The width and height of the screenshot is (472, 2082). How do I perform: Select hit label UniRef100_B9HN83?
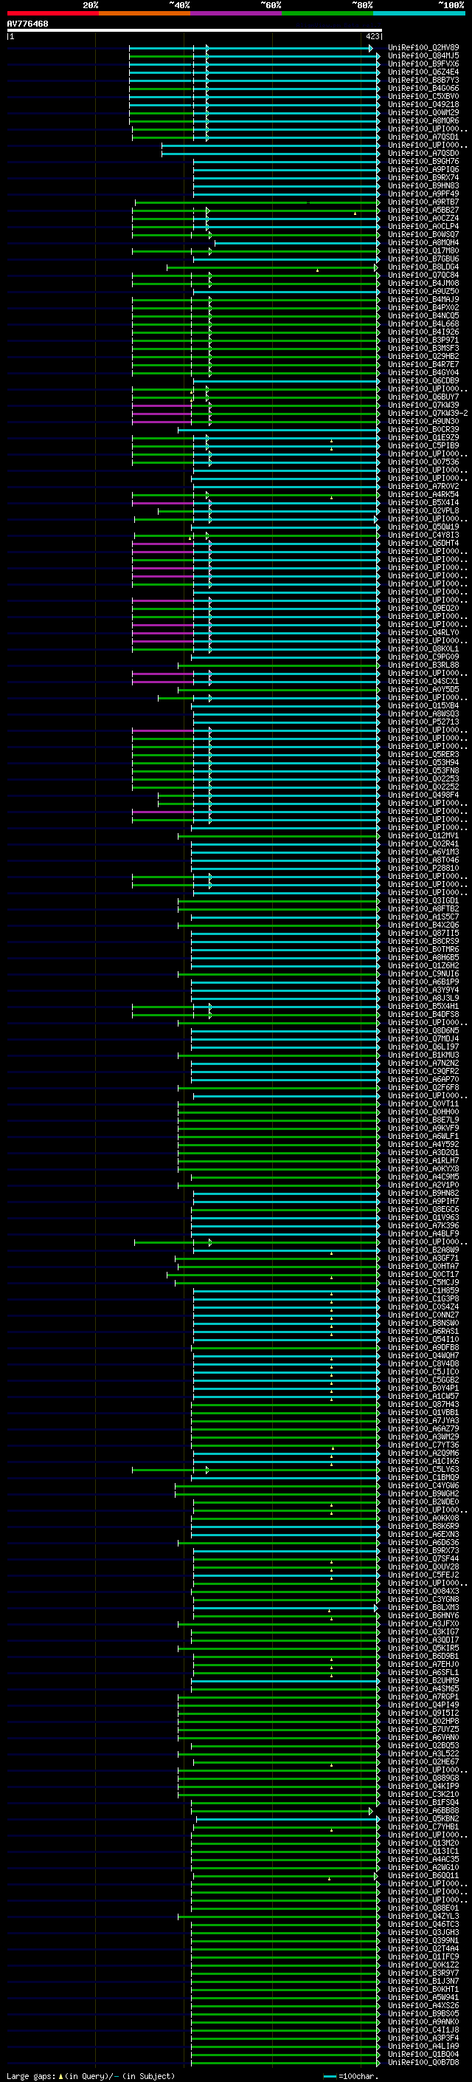[423, 186]
